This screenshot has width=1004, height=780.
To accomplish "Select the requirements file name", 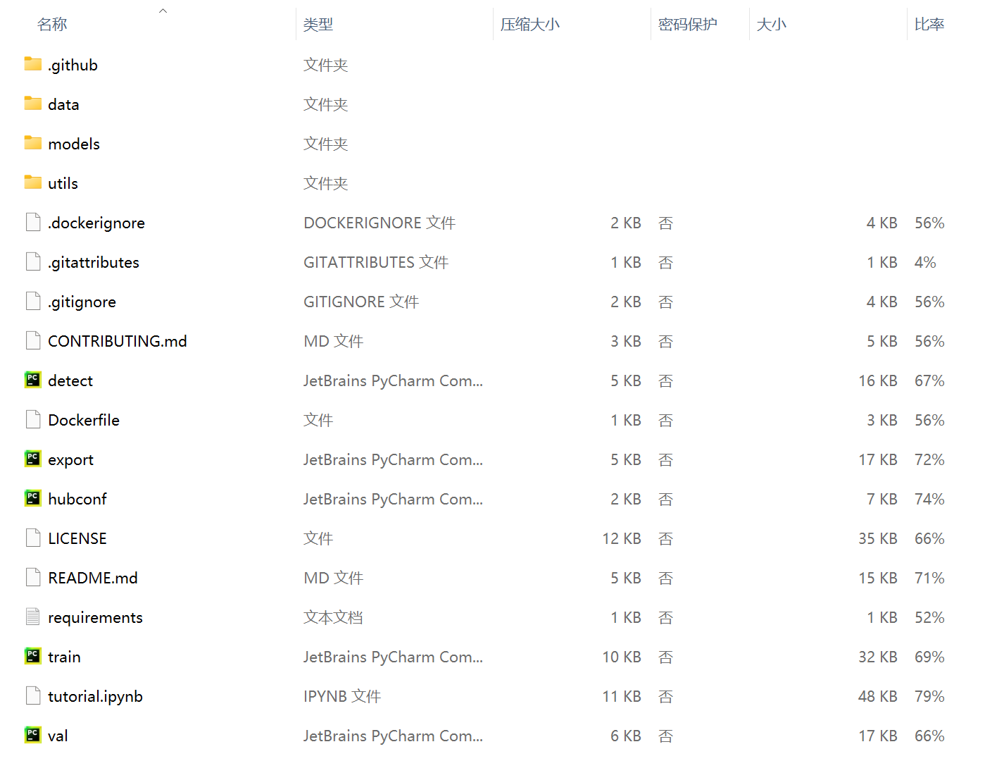I will pyautogui.click(x=95, y=617).
